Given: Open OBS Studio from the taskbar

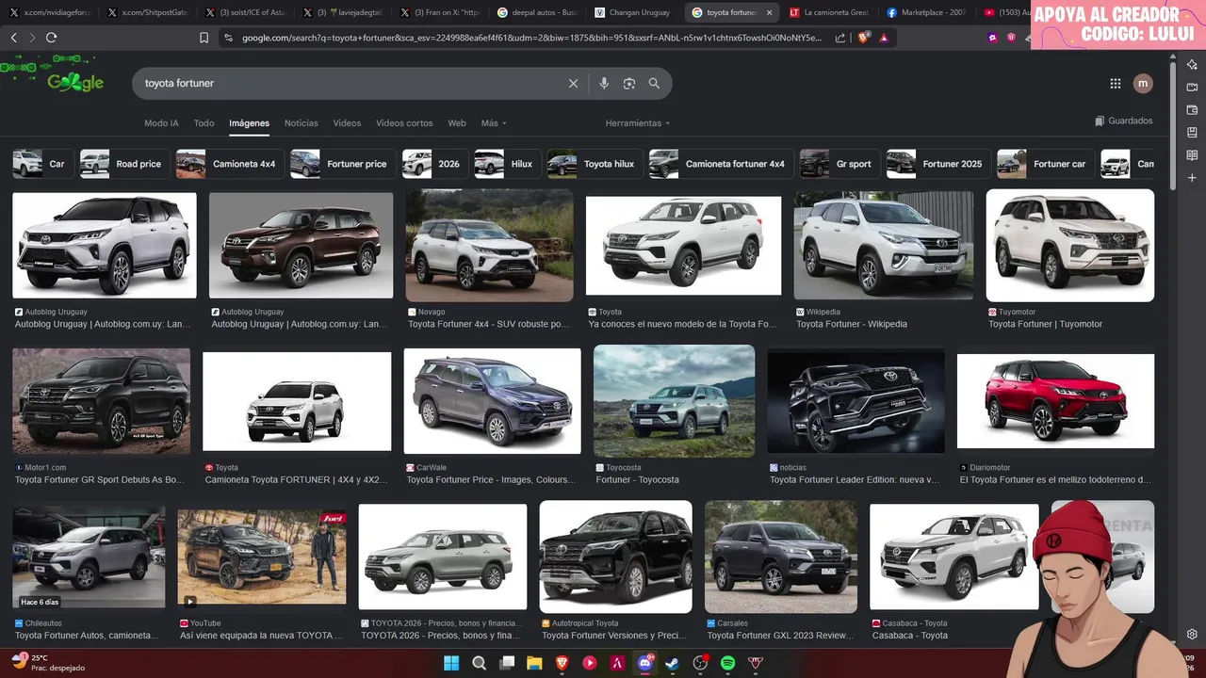Looking at the screenshot, I should point(700,663).
